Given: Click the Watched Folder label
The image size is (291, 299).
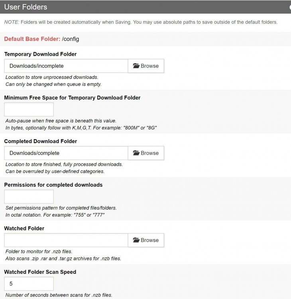Looking at the screenshot, I should click(24, 228).
